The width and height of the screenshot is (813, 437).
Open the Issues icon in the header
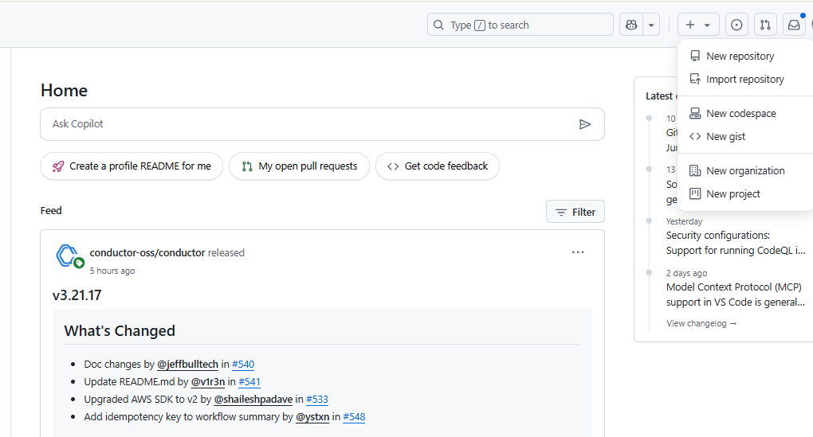click(x=736, y=25)
